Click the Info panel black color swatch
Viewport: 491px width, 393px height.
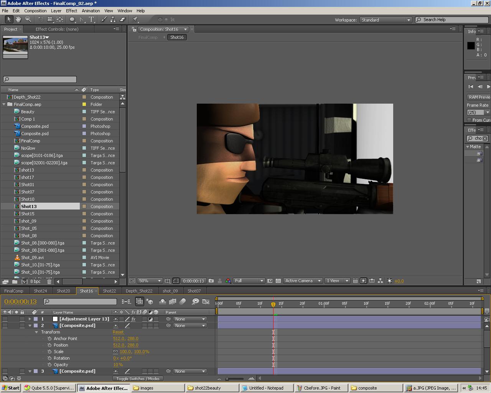[471, 46]
